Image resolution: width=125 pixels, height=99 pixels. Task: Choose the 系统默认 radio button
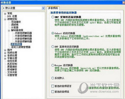pyautogui.click(x=53, y=78)
